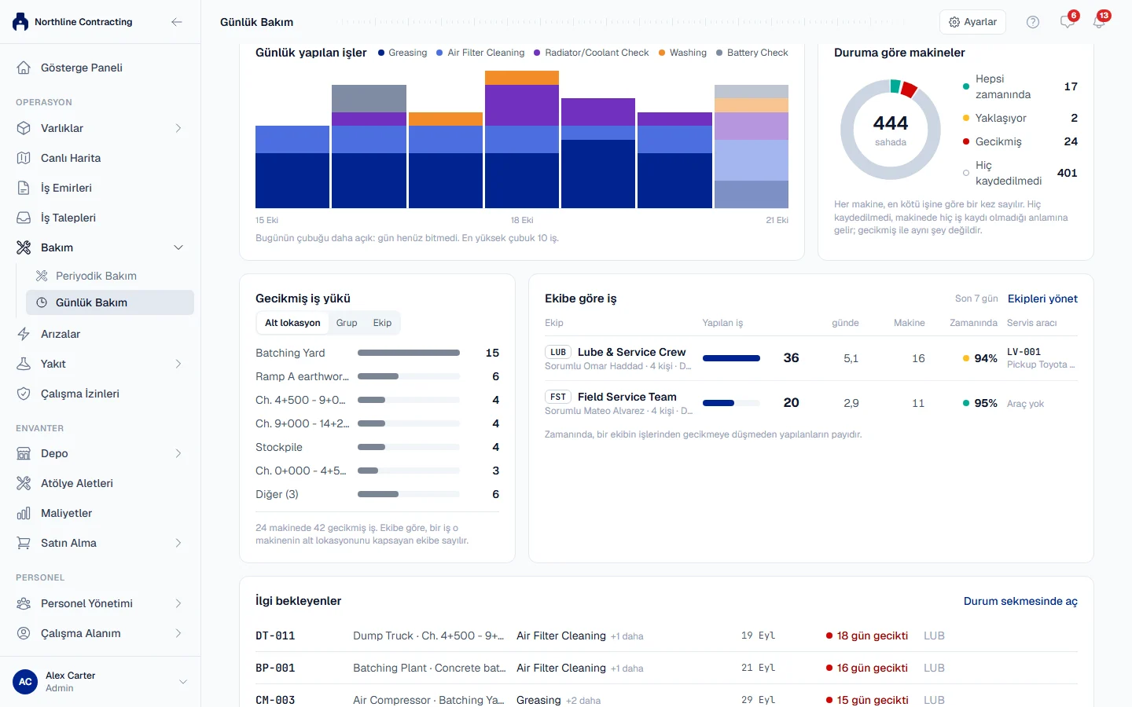
Task: Toggle the Battery Check legend series
Action: 752,53
